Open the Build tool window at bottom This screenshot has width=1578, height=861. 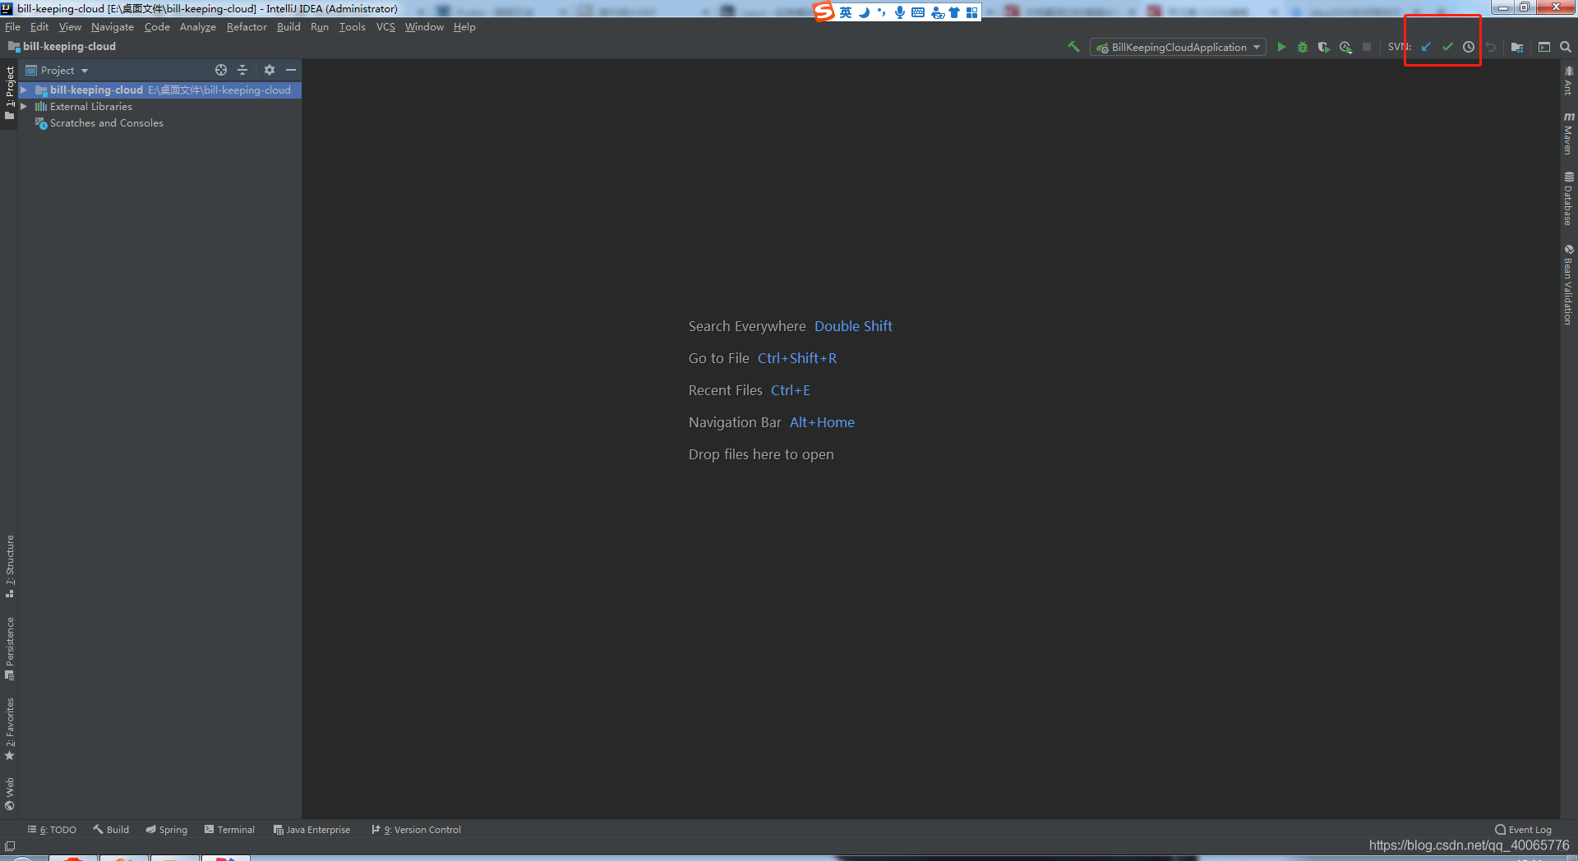[x=111, y=830]
